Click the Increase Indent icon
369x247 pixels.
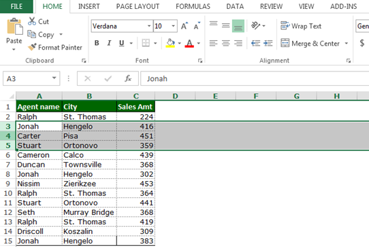[268, 43]
